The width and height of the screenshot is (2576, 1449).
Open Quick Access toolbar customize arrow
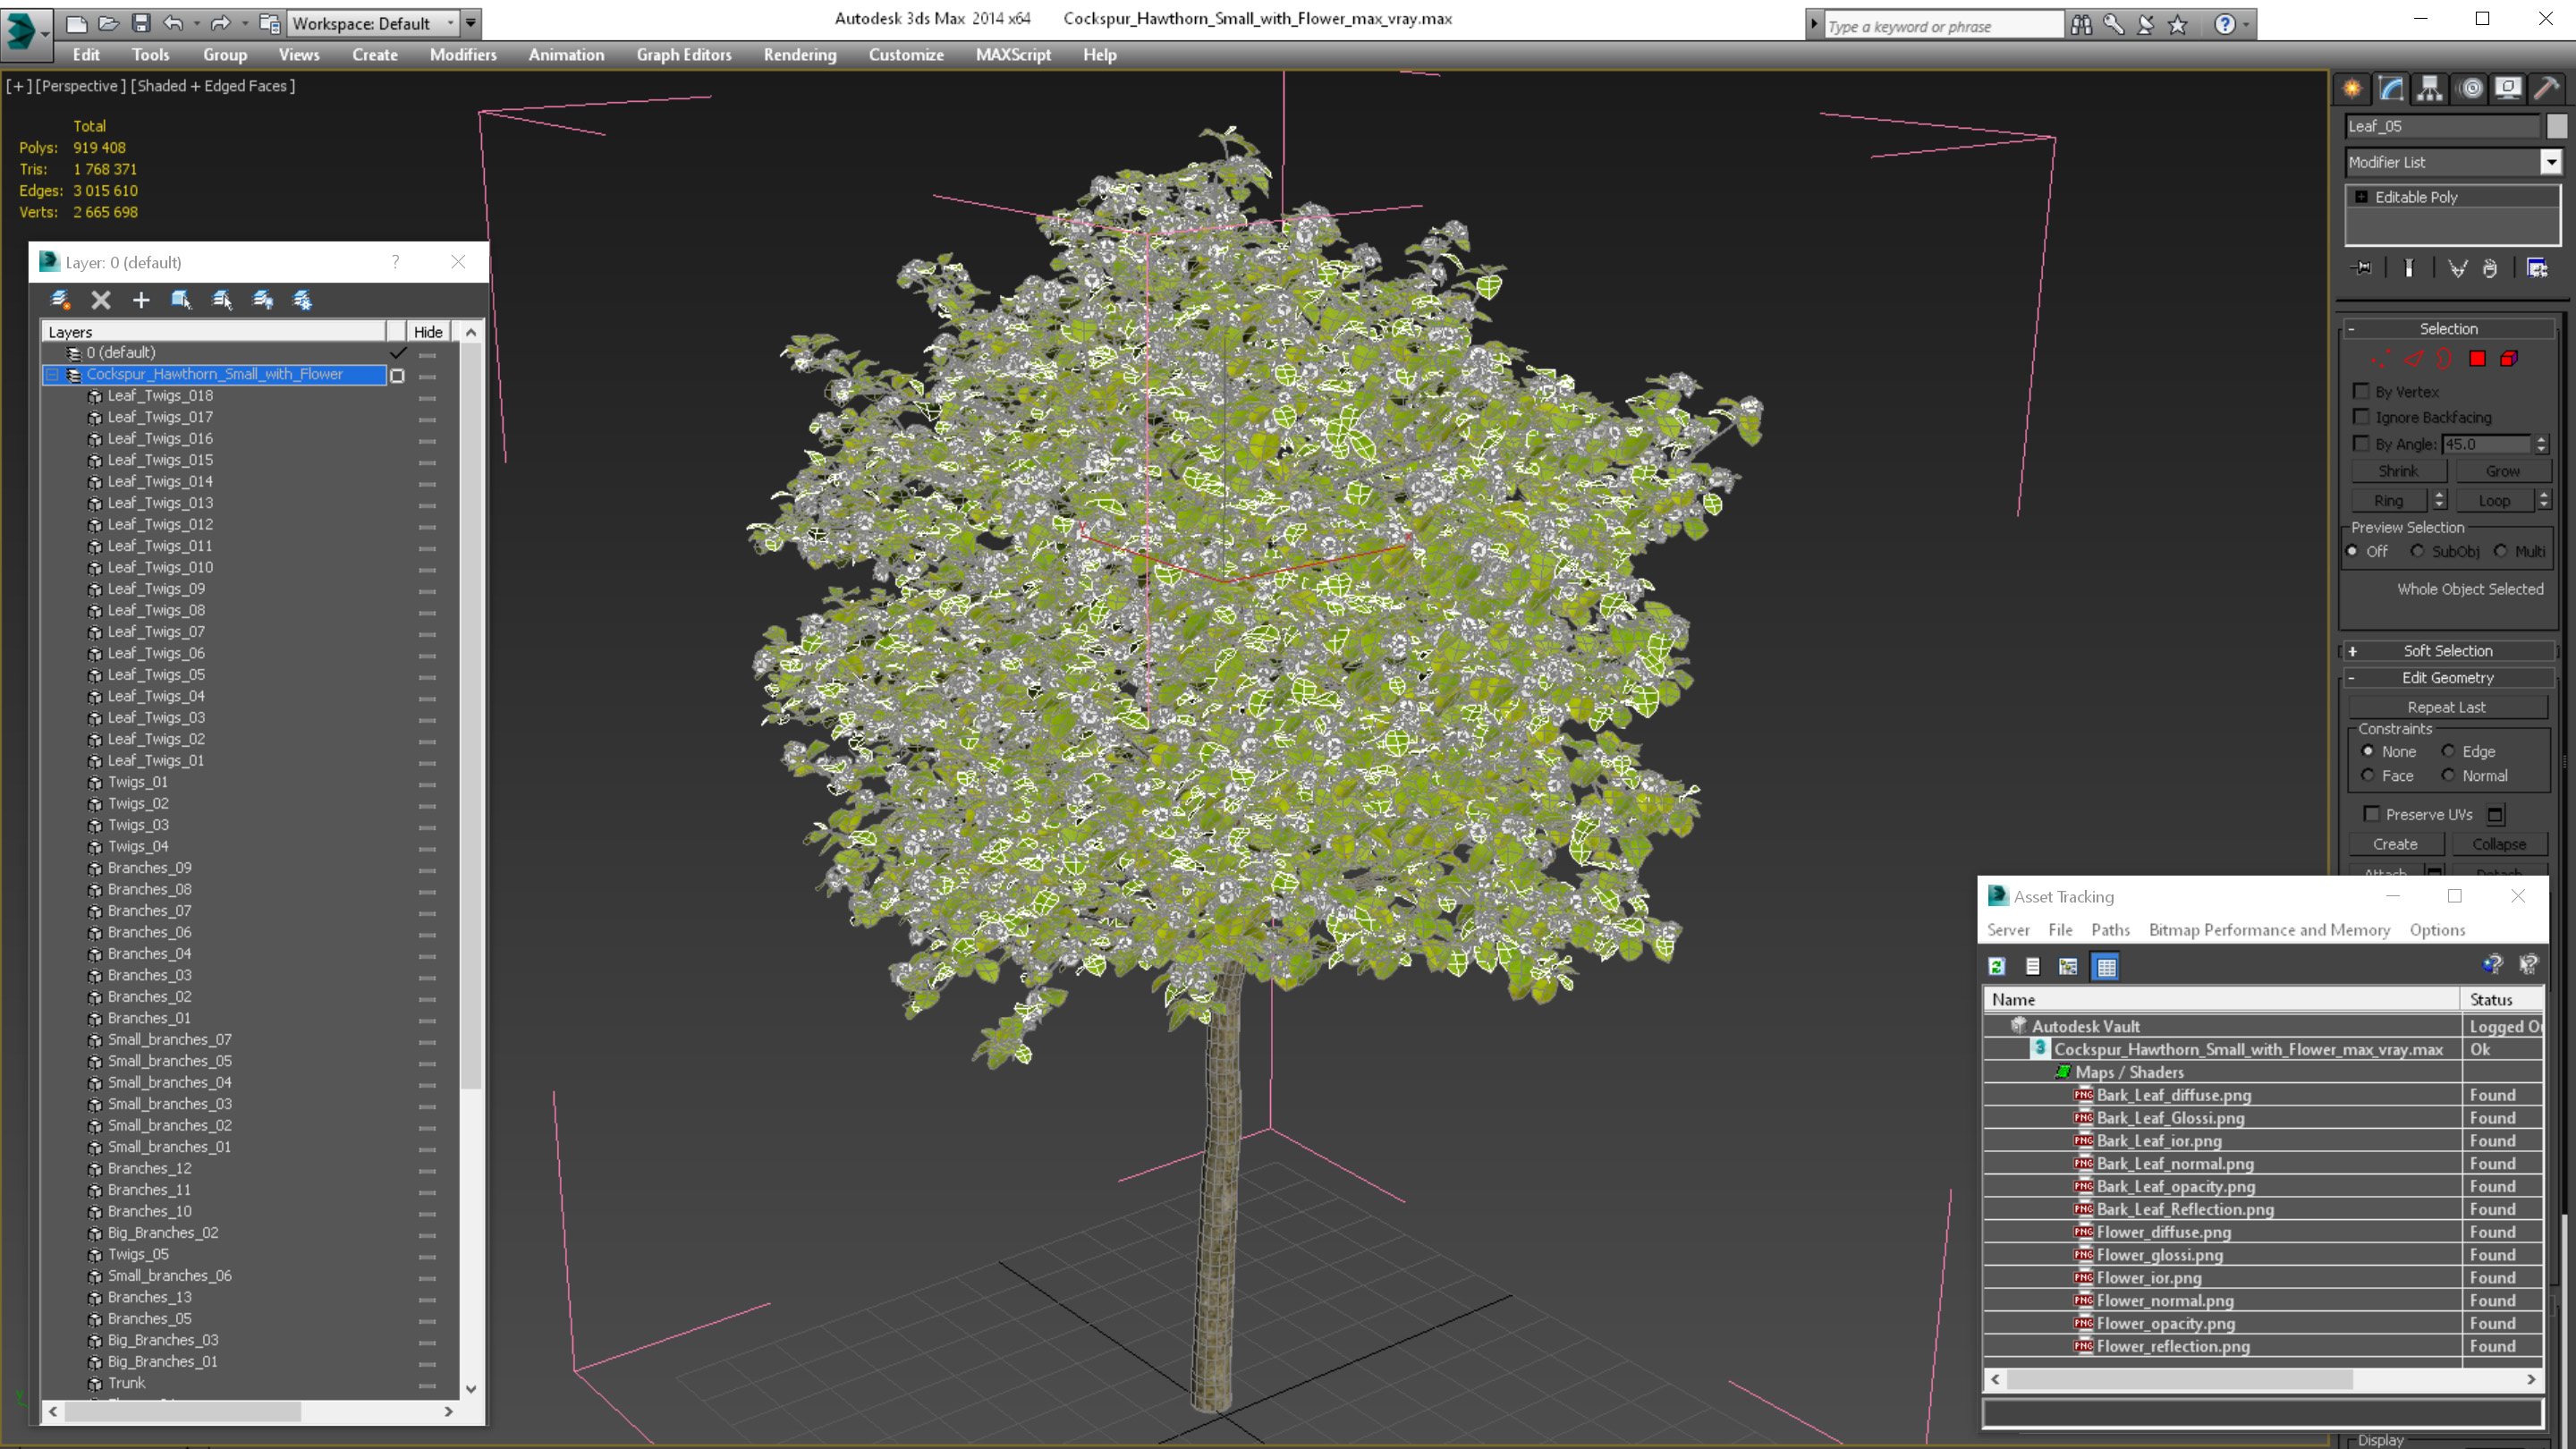pyautogui.click(x=471, y=23)
